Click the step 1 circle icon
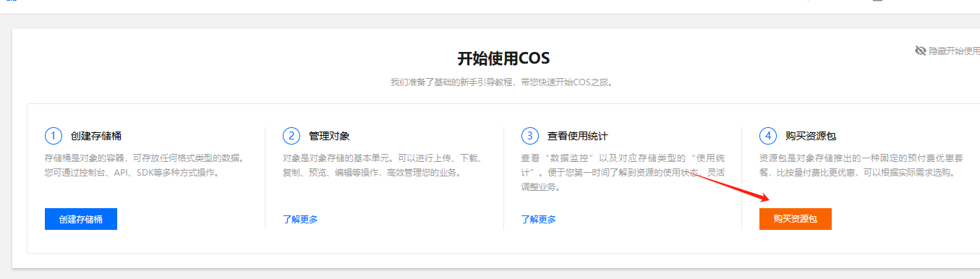Viewport: 980px width, 279px height. (54, 136)
